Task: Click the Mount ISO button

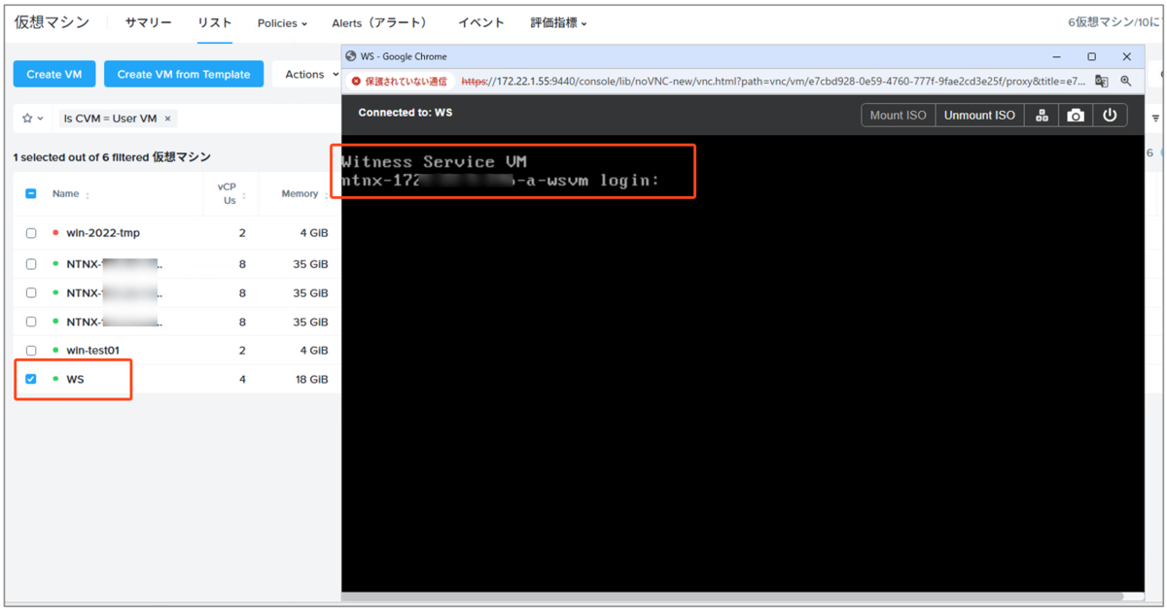Action: pyautogui.click(x=898, y=116)
